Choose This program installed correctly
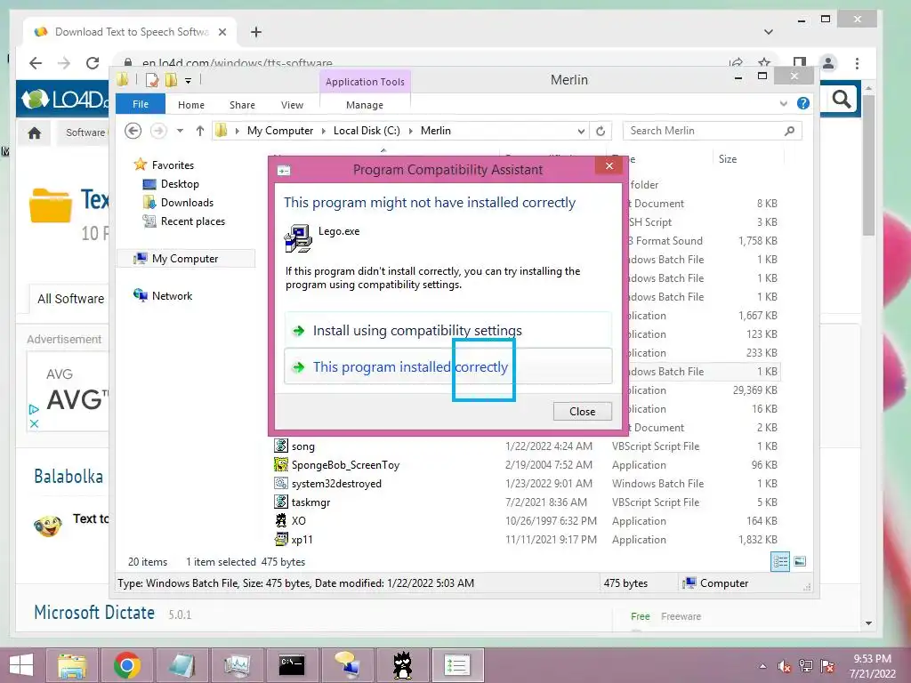This screenshot has width=911, height=683. tap(448, 366)
